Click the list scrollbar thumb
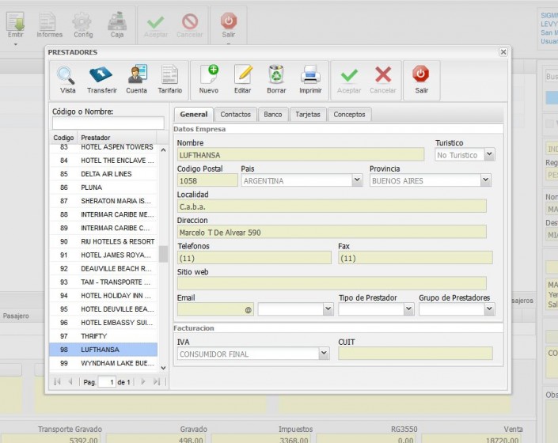558x443 pixels. pos(163,254)
